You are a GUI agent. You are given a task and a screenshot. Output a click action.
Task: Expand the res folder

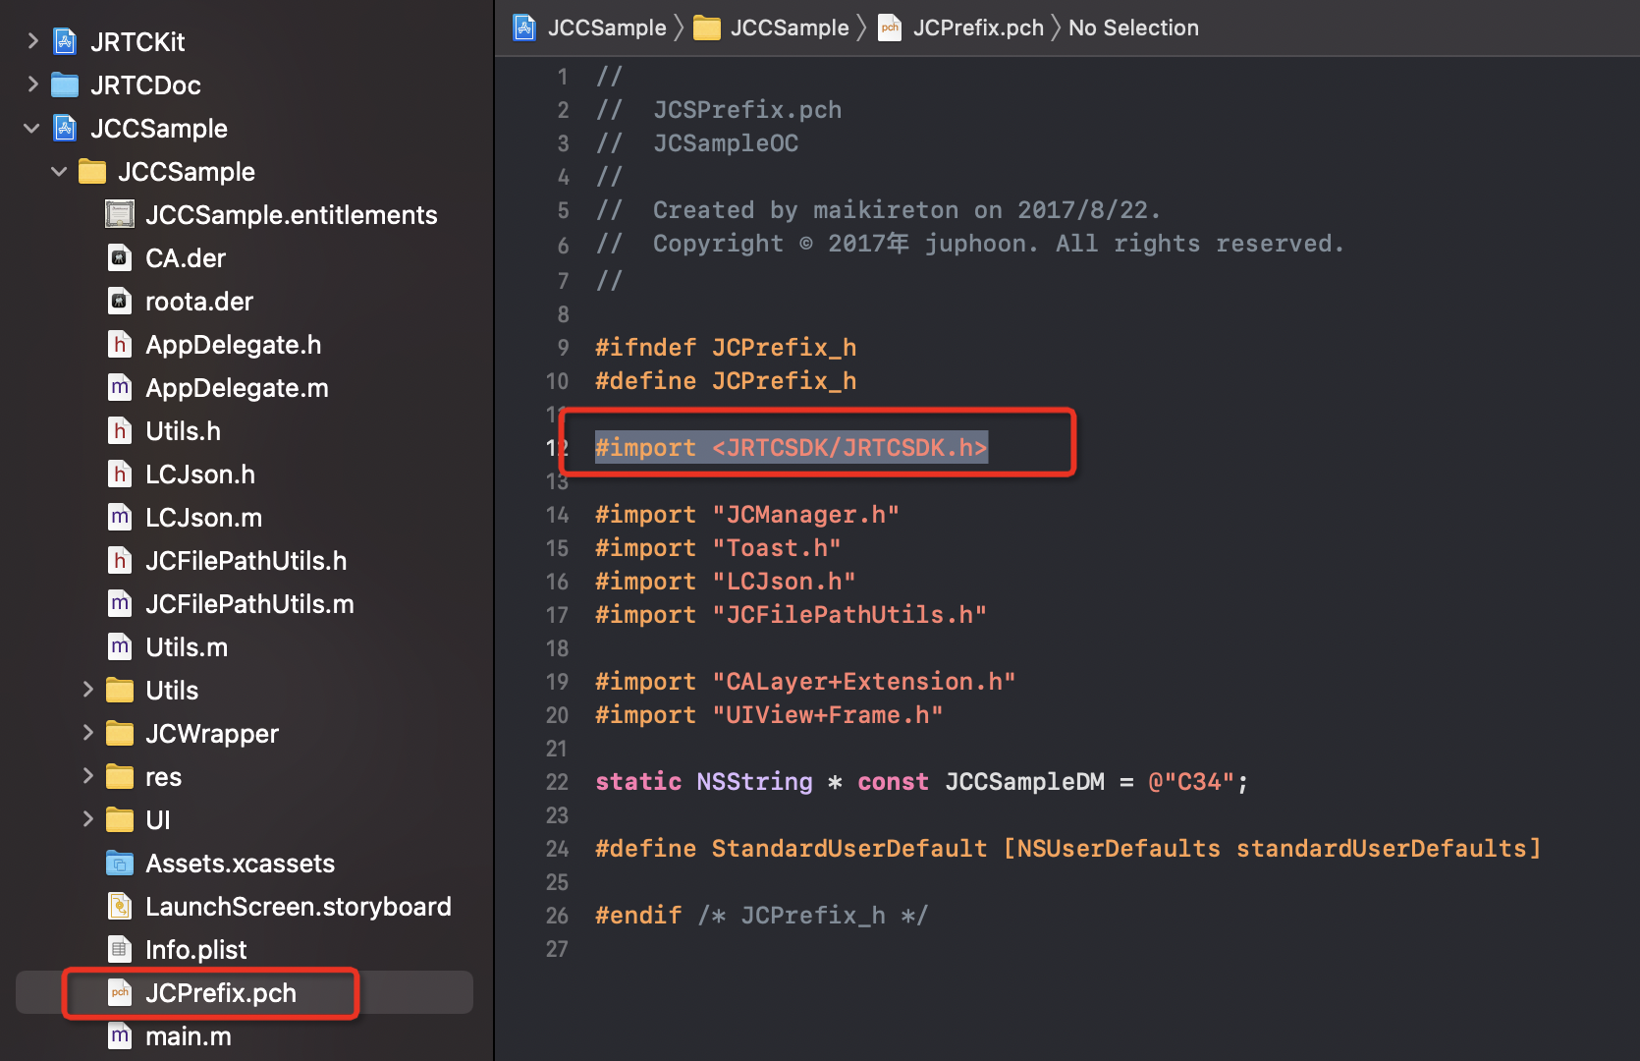[x=87, y=776]
